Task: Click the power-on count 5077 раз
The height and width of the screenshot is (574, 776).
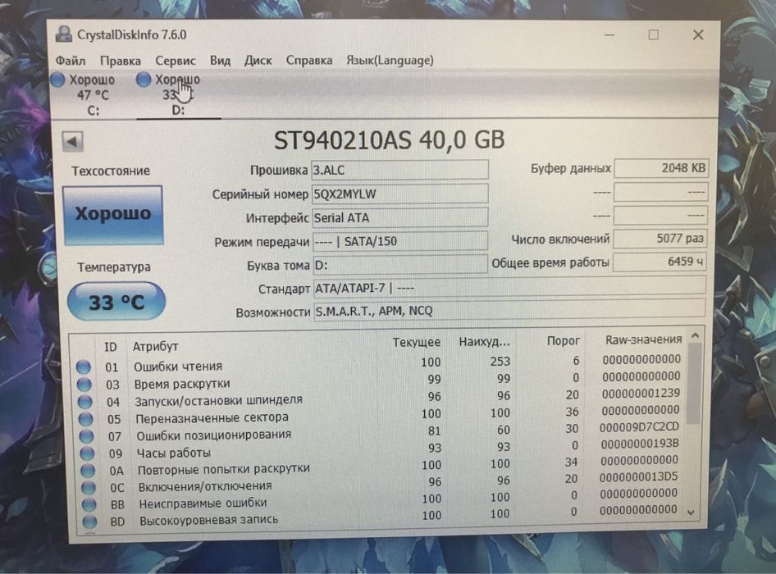Action: point(660,239)
